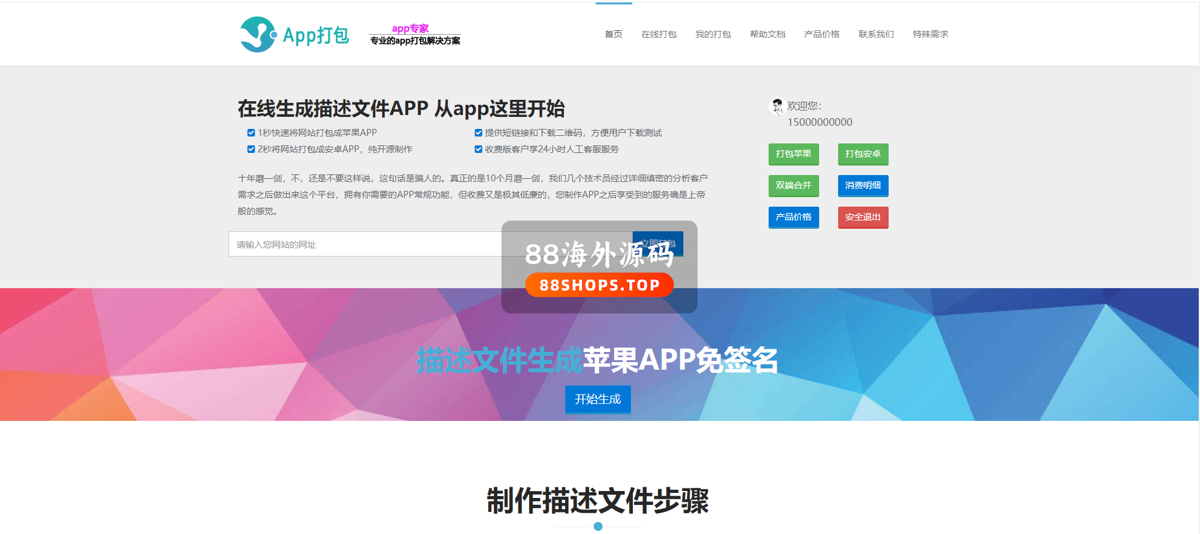1200x534 pixels.
Task: Click the red 安全退出 button
Action: pos(863,217)
